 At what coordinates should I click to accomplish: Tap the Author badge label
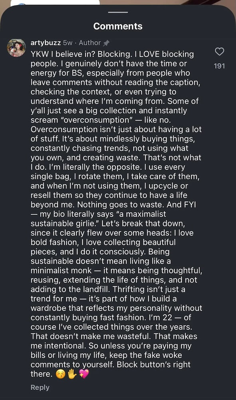point(89,43)
